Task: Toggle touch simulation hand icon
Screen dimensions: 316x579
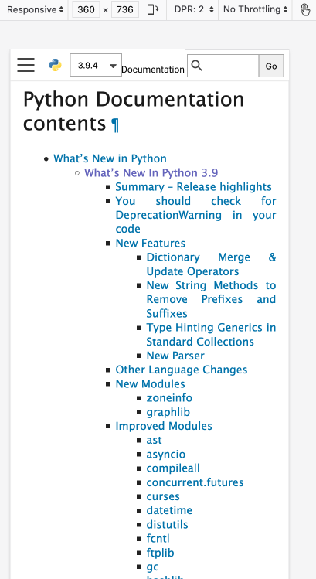Action: pyautogui.click(x=305, y=9)
